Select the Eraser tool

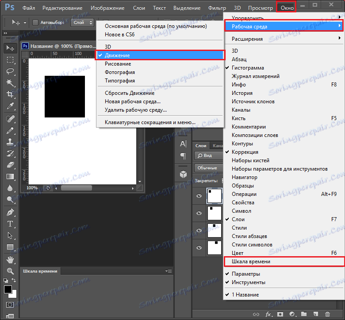click(x=10, y=165)
